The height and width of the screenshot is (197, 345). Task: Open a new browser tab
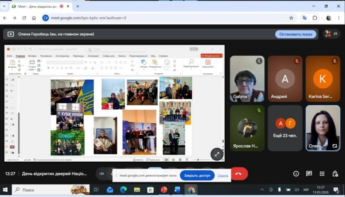(78, 6)
